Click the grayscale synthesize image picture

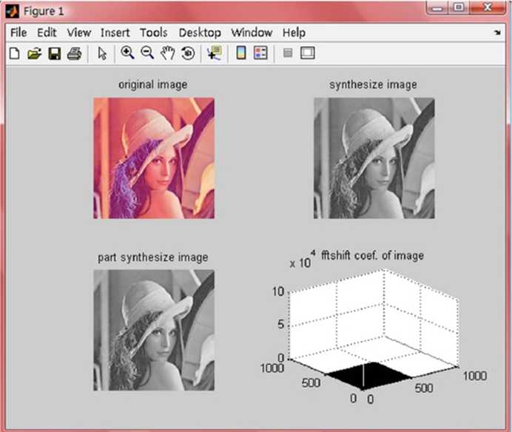(374, 158)
